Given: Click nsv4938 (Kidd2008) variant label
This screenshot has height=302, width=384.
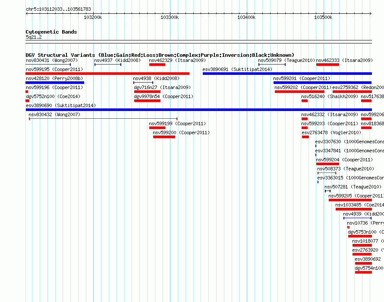Looking at the screenshot, I should pos(156,78).
